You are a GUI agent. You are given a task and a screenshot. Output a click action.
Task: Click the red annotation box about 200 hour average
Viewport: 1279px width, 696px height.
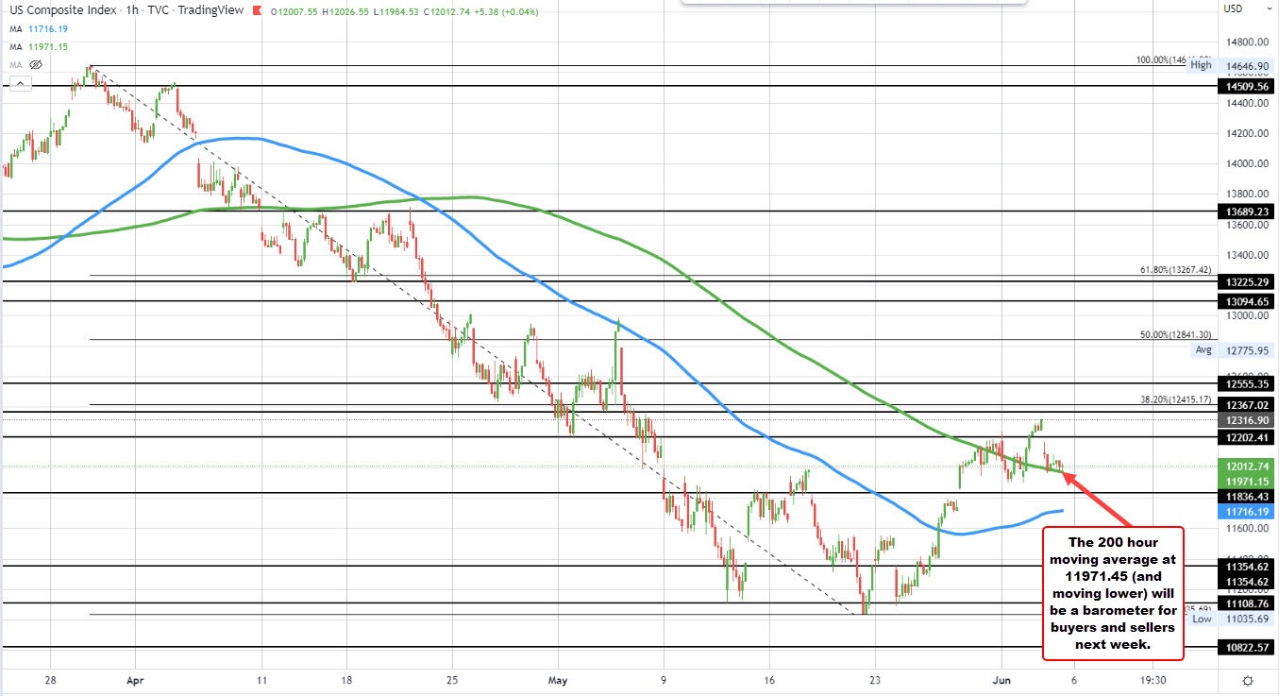coord(1112,595)
